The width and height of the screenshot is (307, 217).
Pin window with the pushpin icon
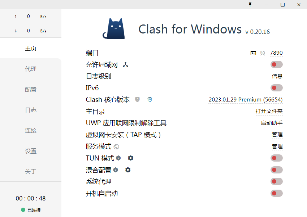(250, 4)
